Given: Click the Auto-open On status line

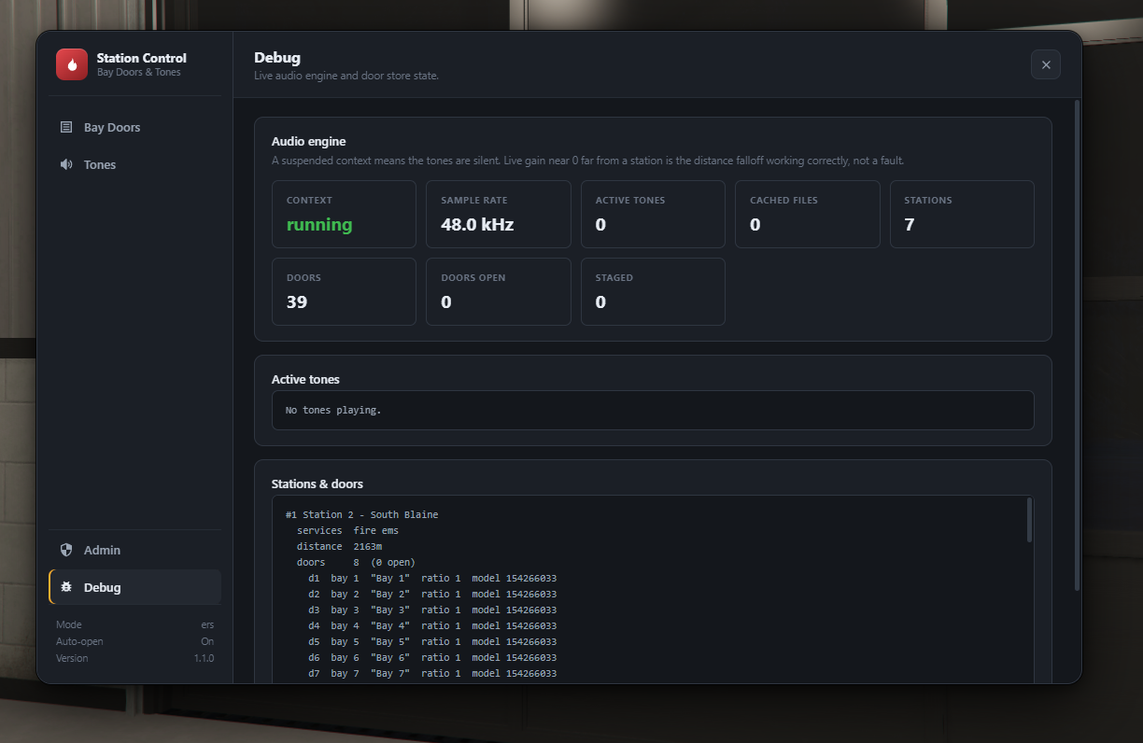Looking at the screenshot, I should tap(134, 641).
